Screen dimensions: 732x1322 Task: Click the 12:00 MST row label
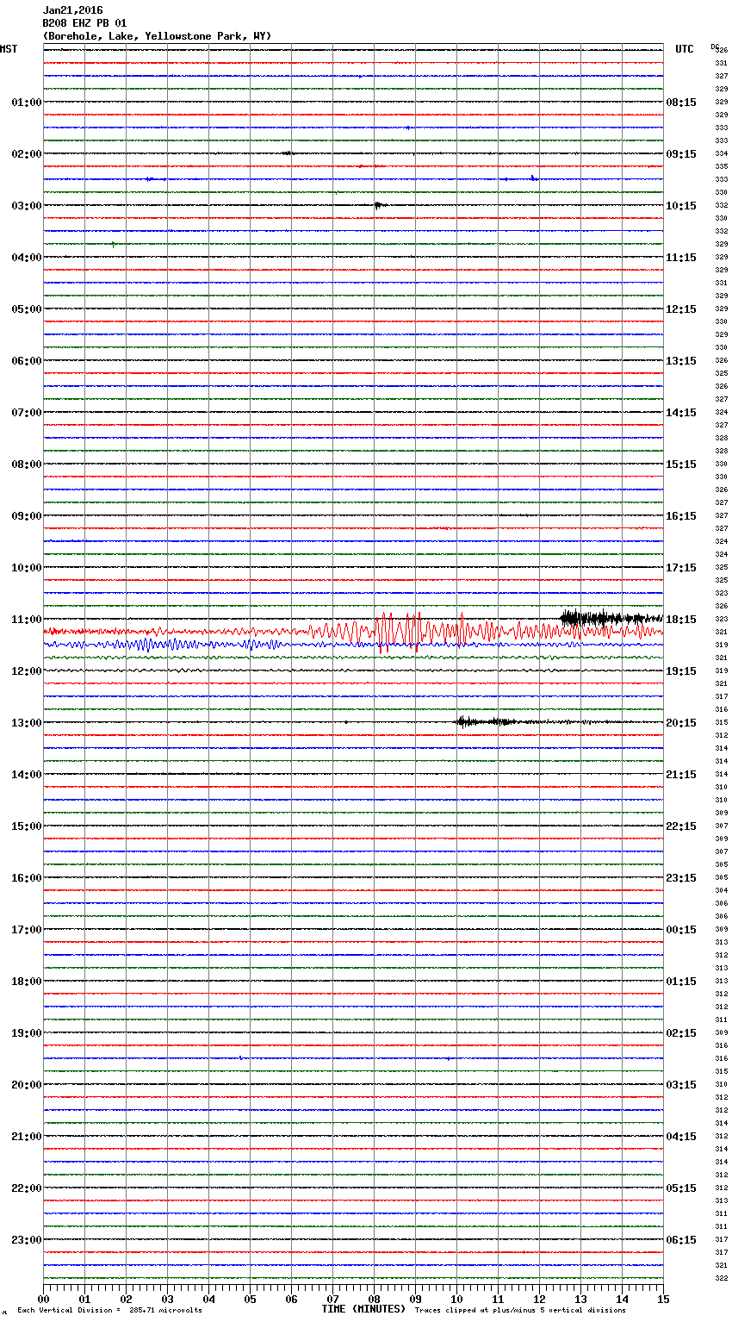[x=26, y=671]
